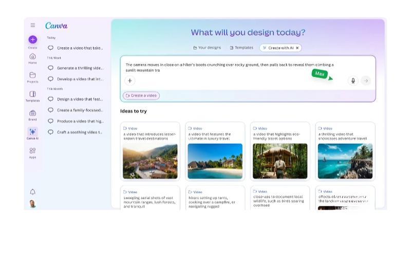
Task: Click 'a video that highlights eco-friendly' text
Action: [x=277, y=136]
